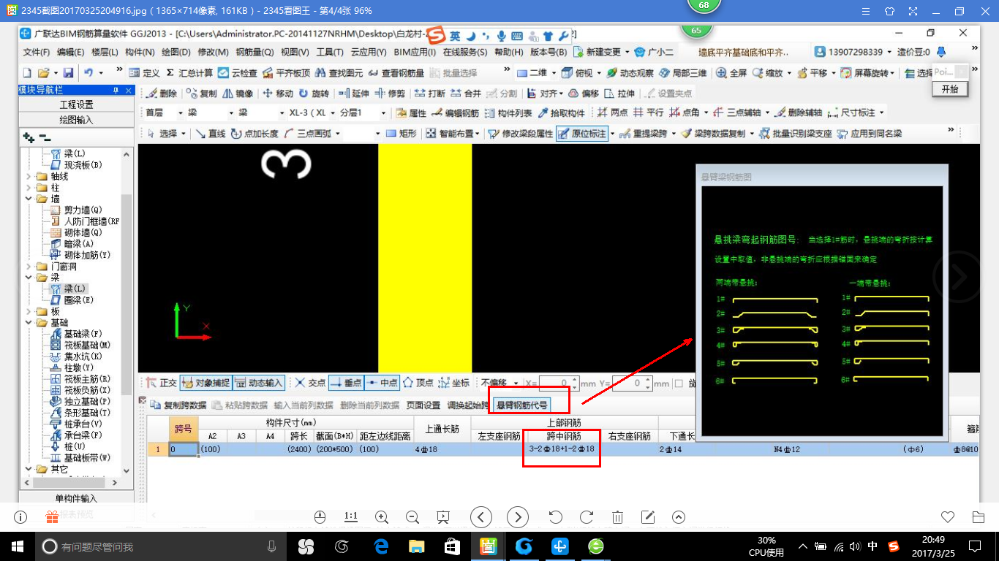Screen dimensions: 999x561
Task: Click the 开始 button
Action: coord(950,88)
